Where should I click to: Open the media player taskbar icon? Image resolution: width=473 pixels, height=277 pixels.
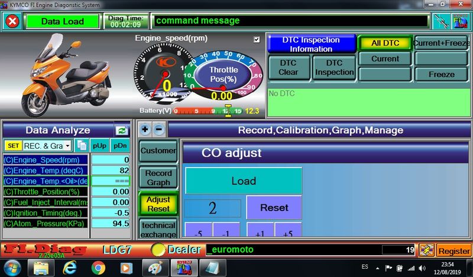tap(126, 268)
